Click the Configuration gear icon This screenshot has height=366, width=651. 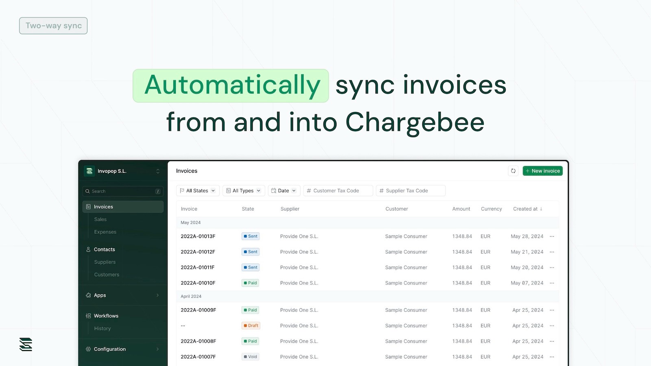[88, 349]
